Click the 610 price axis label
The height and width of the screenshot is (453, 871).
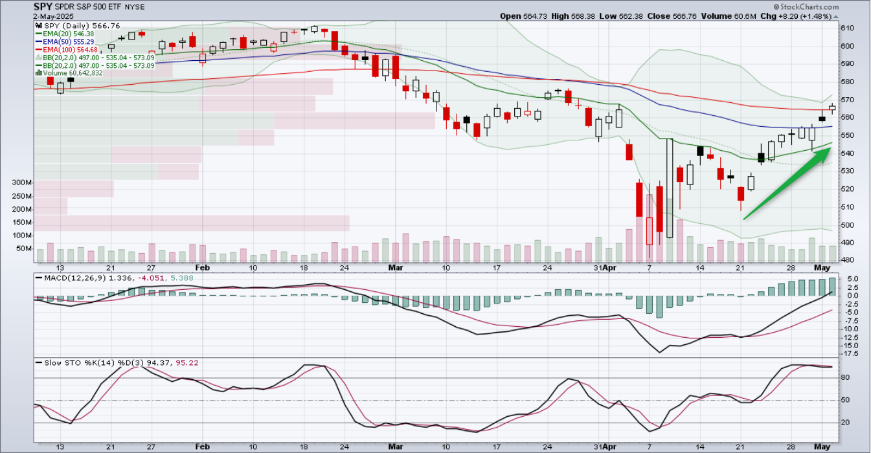847,28
